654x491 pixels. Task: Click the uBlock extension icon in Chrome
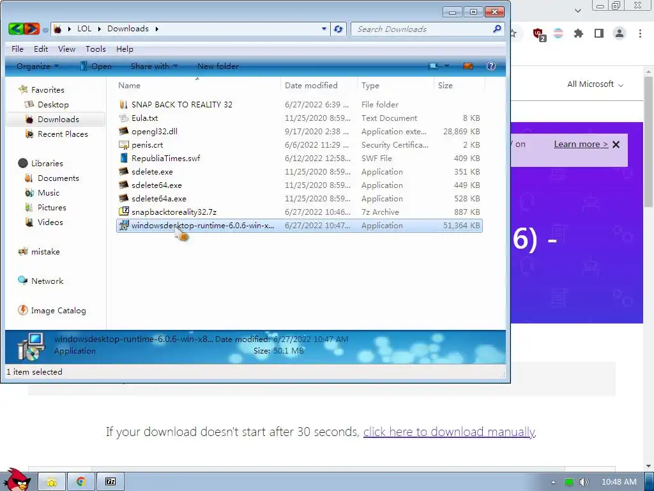[x=539, y=34]
